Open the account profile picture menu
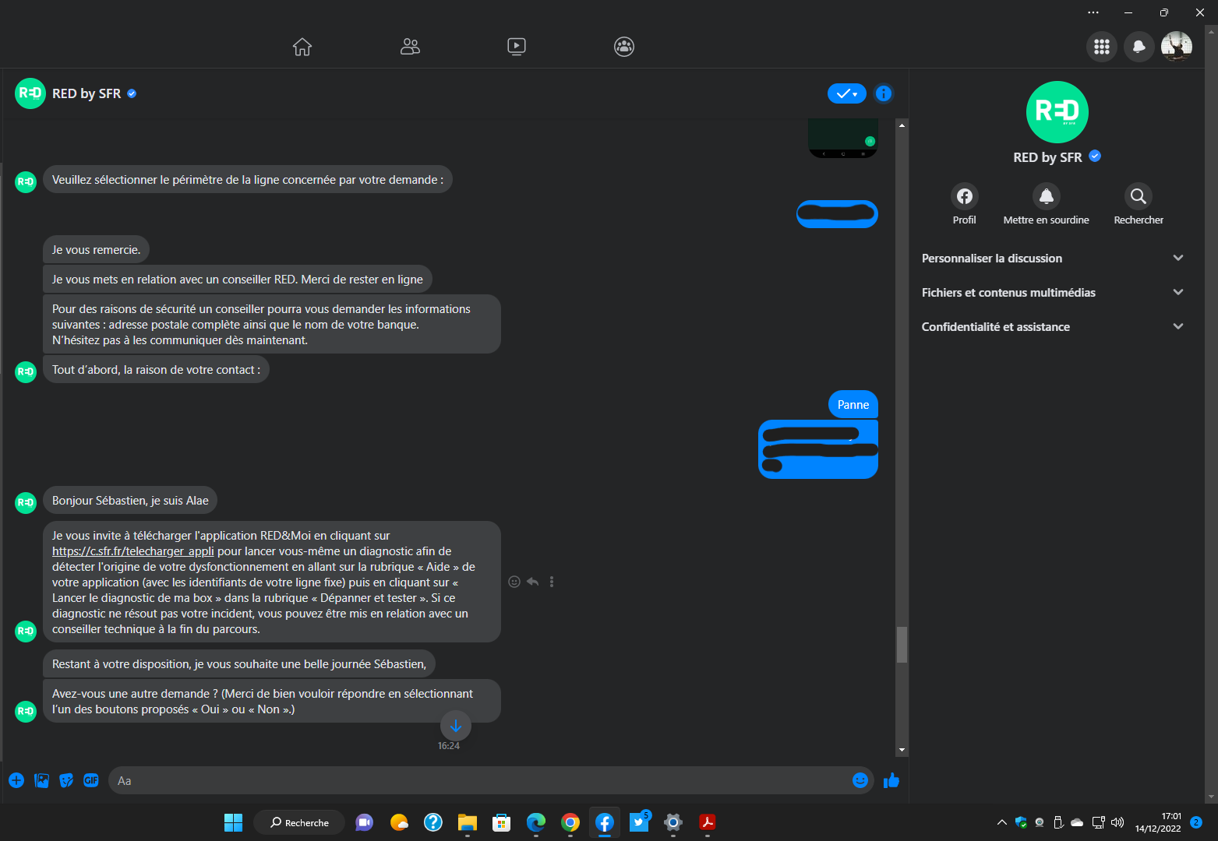The height and width of the screenshot is (841, 1218). (1177, 47)
